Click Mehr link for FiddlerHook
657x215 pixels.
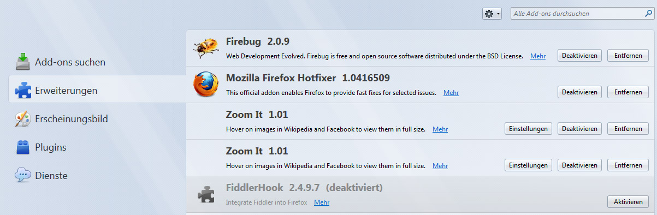[x=322, y=202]
